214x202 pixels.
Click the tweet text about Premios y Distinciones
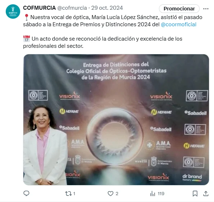pos(113,21)
